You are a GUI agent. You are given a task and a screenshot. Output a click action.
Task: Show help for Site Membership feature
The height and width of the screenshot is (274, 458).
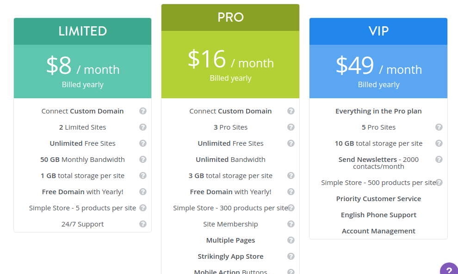(291, 224)
